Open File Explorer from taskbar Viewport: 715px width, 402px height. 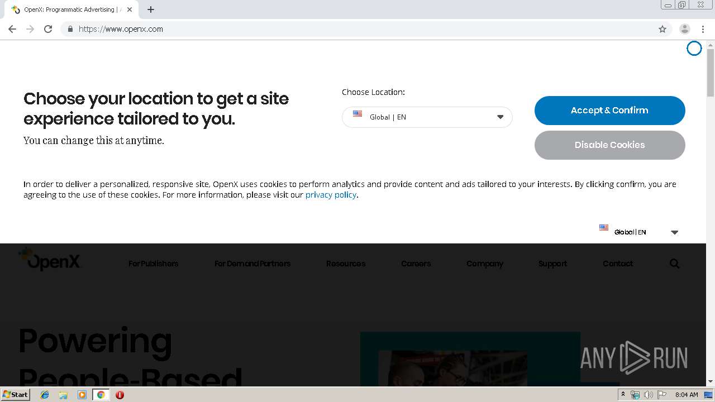[x=63, y=395]
